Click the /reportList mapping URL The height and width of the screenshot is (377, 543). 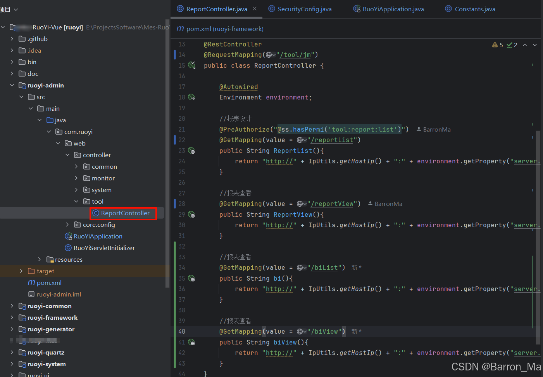(x=332, y=140)
